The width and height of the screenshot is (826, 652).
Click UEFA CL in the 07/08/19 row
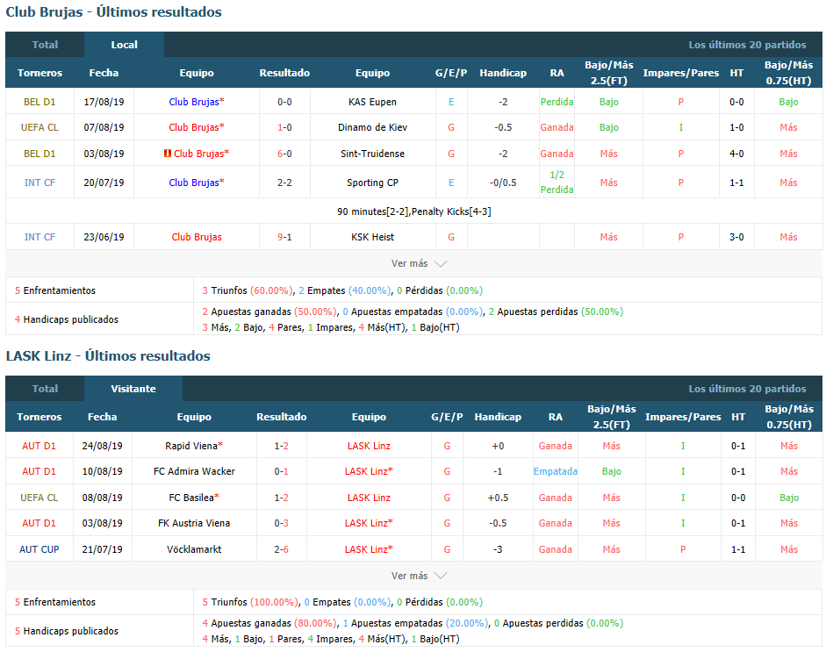tap(40, 127)
